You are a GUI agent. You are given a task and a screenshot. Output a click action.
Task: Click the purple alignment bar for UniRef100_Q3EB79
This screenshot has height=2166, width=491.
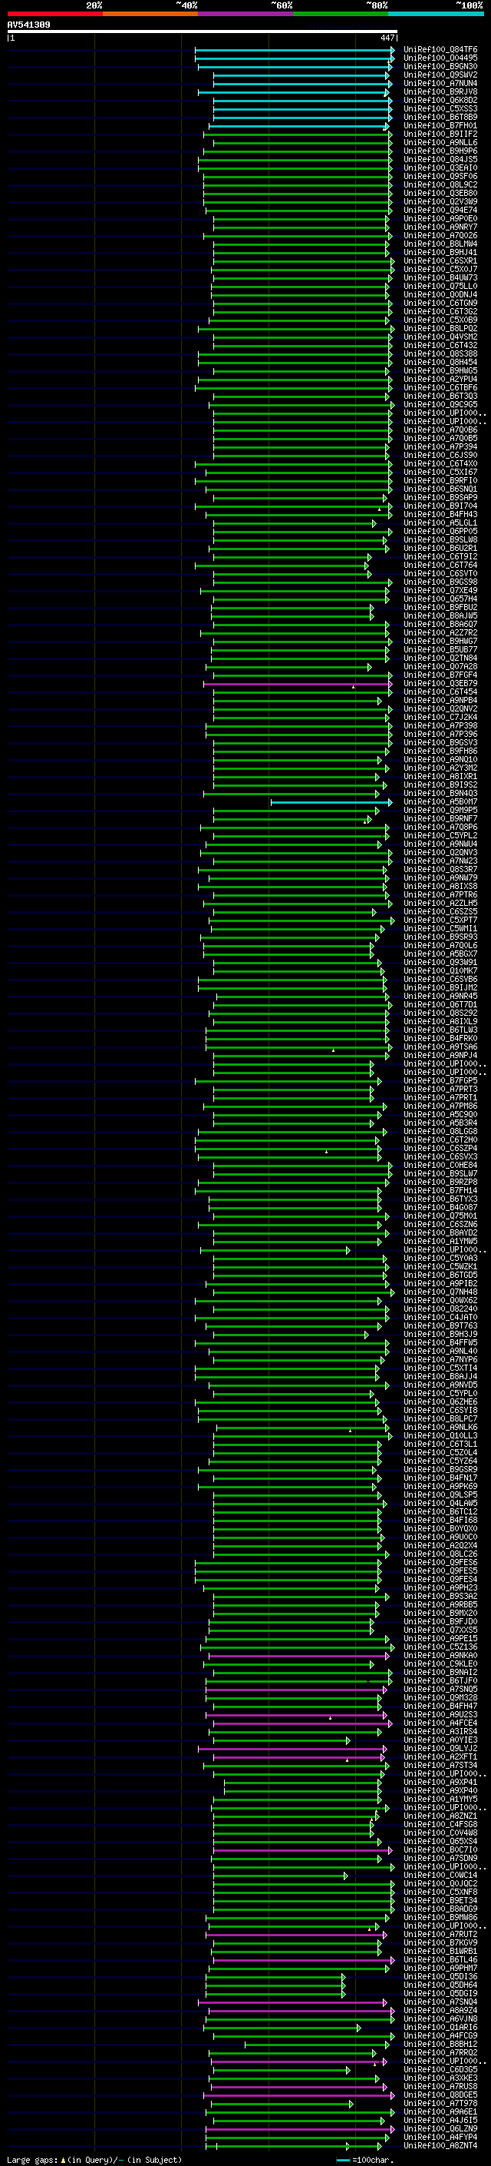(x=297, y=684)
